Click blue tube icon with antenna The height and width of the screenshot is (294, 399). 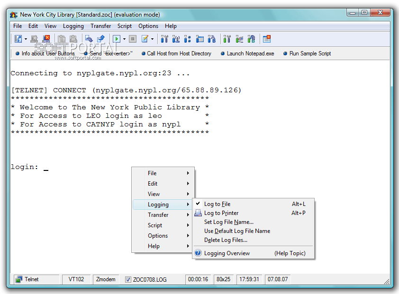(x=176, y=39)
